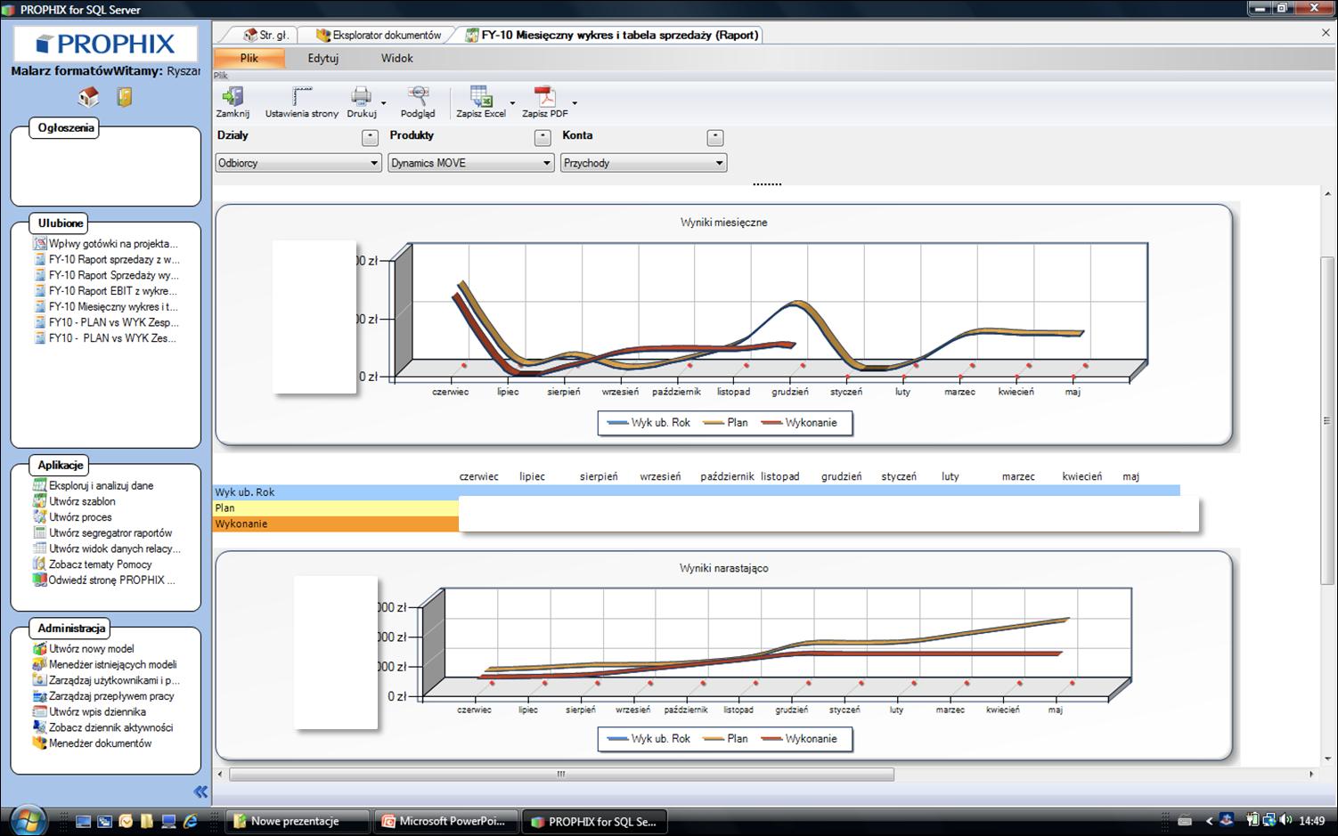This screenshot has width=1338, height=836.
Task: Open favorite FY-10 Miesięczny wykres i t...
Action: pos(113,306)
